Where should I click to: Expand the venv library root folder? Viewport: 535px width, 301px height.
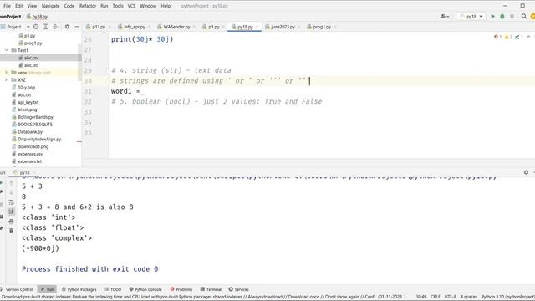tap(6, 73)
